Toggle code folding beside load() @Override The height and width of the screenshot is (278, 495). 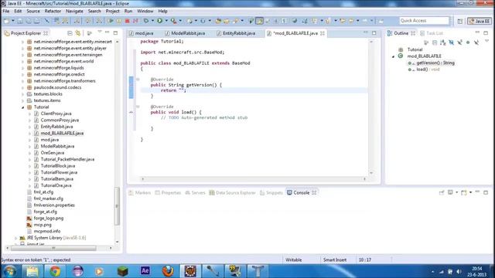pos(138,107)
